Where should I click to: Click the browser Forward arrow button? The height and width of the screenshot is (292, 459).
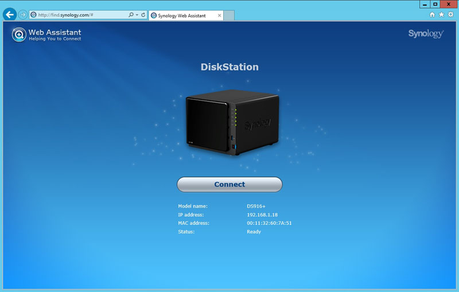(x=22, y=15)
